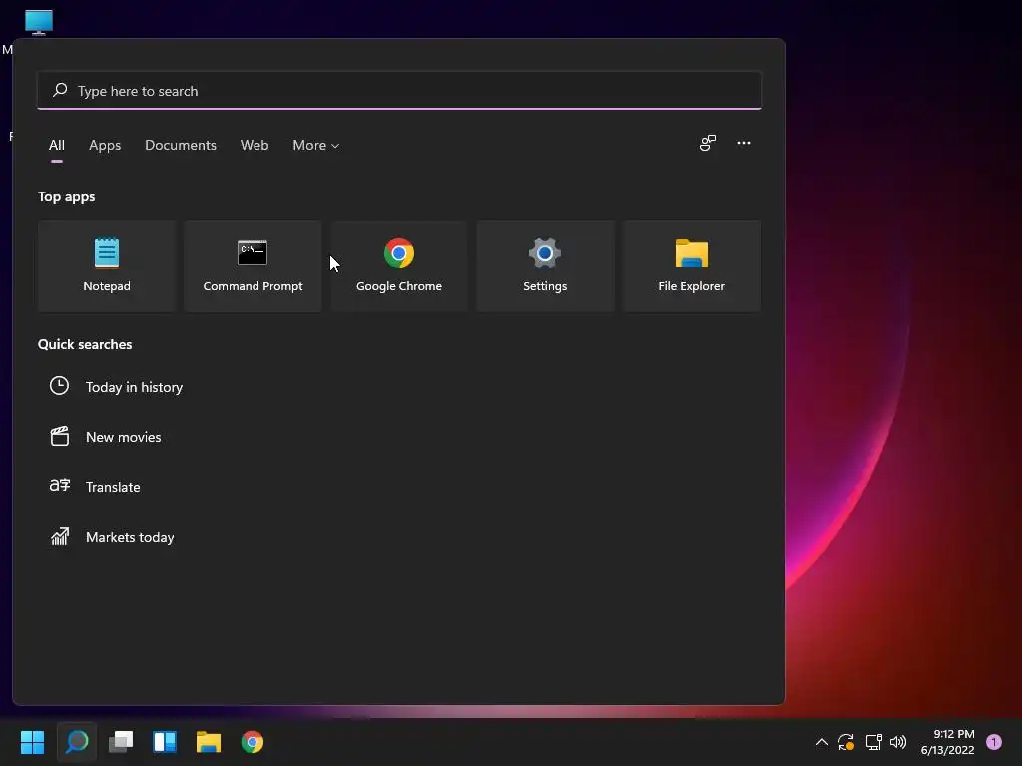Click the taskbar Search icon
Viewport: 1022px width, 766px height.
77,742
